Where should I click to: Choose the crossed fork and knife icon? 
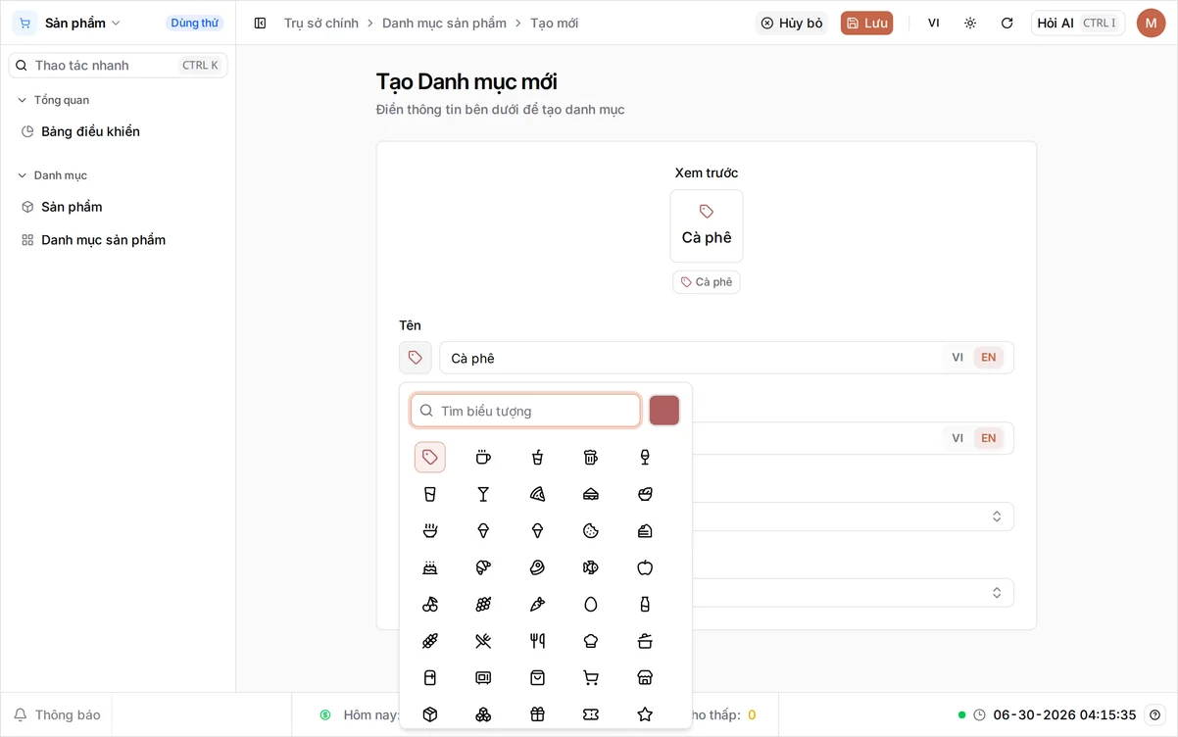(x=483, y=641)
